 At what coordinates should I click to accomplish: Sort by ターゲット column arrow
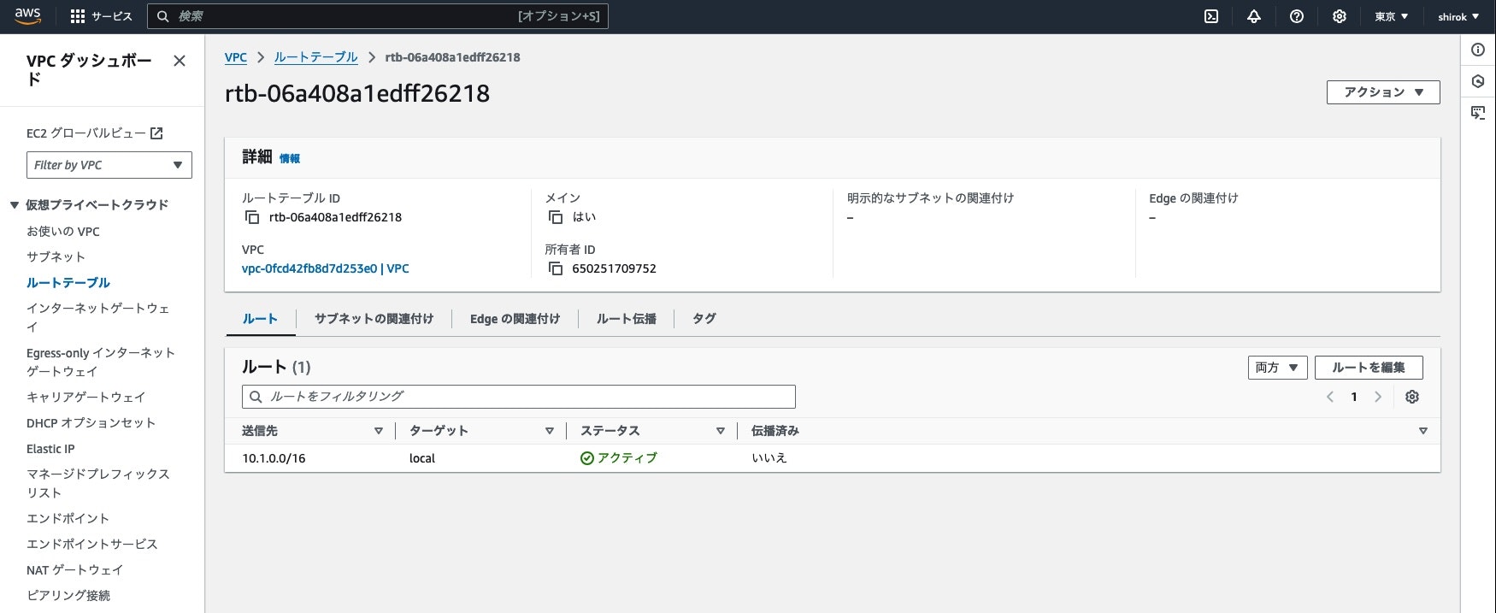click(550, 431)
